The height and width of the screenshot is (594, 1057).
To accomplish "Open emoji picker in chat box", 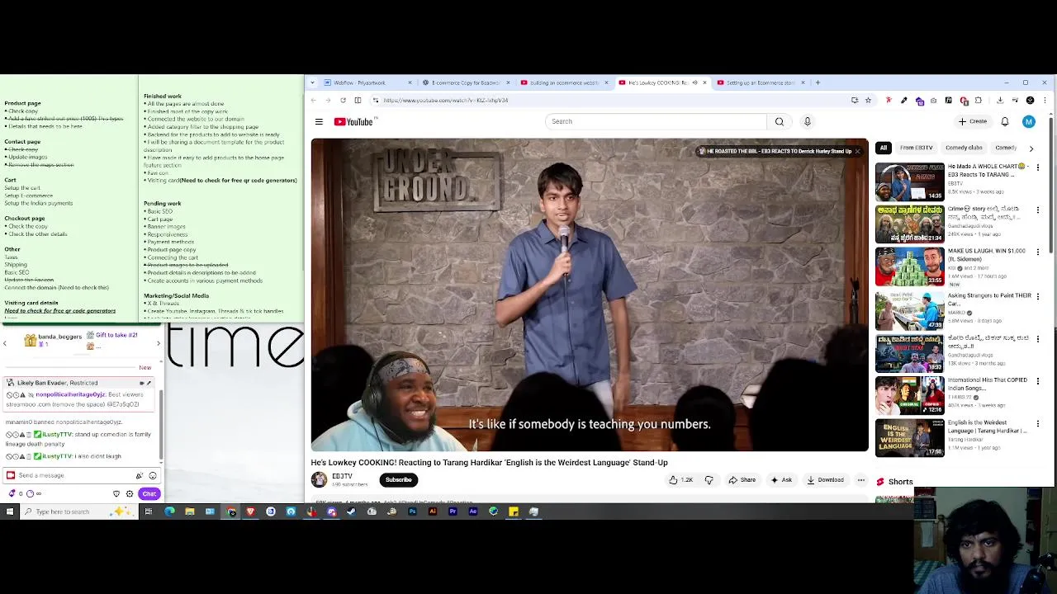I will [x=153, y=475].
